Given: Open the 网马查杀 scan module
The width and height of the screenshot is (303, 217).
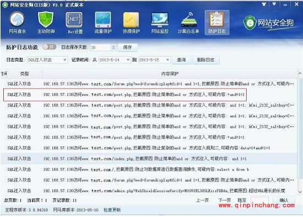Looking at the screenshot, I should click(17, 23).
